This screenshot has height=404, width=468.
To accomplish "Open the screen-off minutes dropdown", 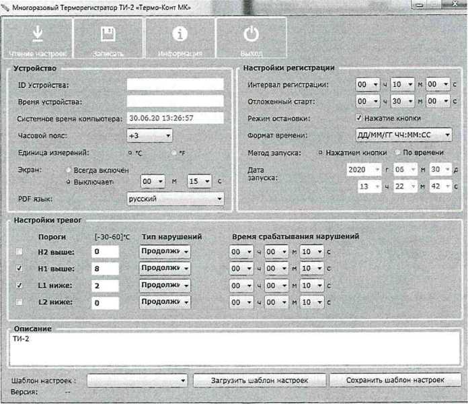I will [153, 181].
